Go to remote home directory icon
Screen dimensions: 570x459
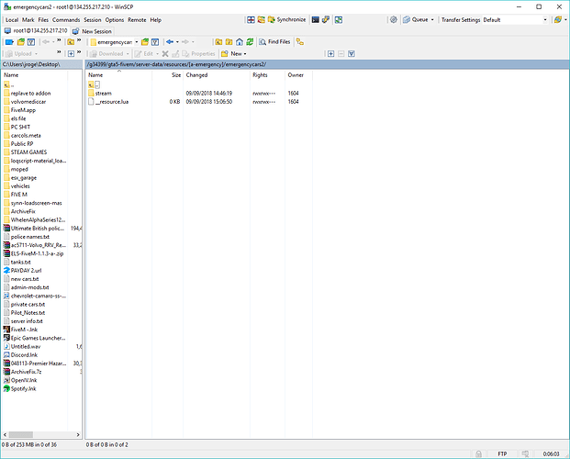(x=240, y=42)
